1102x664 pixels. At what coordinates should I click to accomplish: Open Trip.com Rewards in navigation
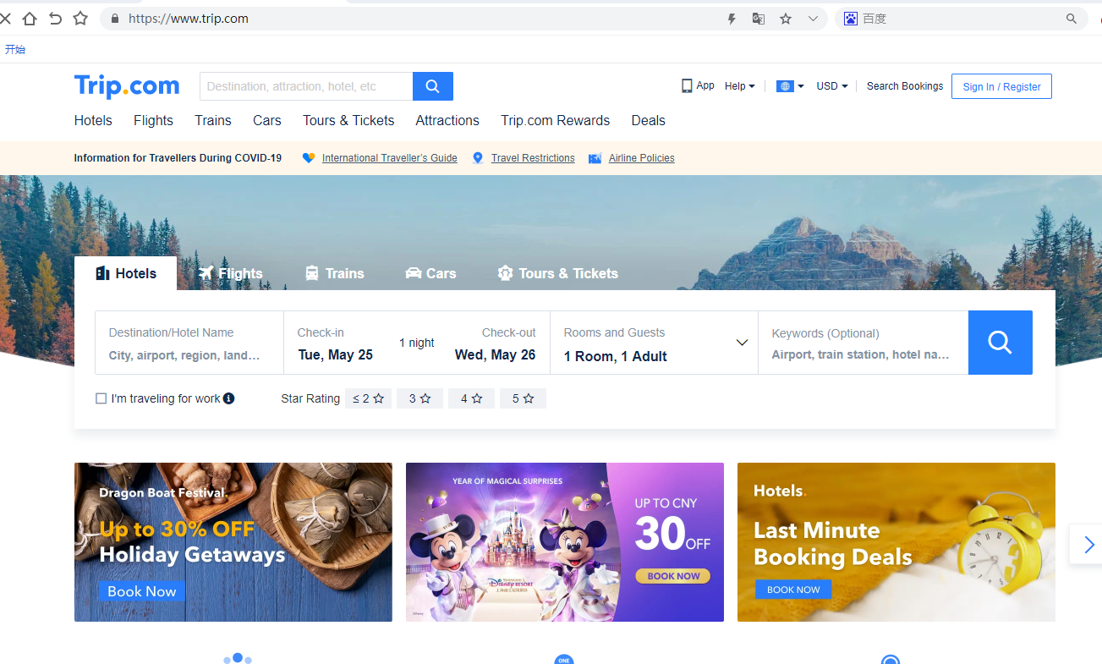pyautogui.click(x=555, y=120)
